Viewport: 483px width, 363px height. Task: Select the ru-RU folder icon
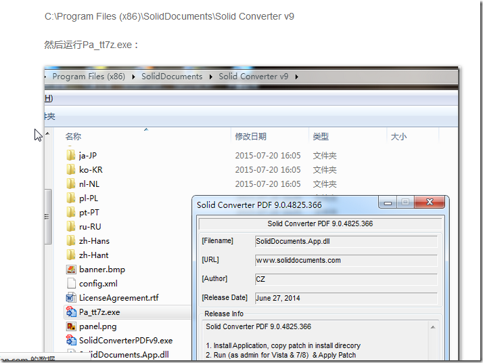[71, 226]
